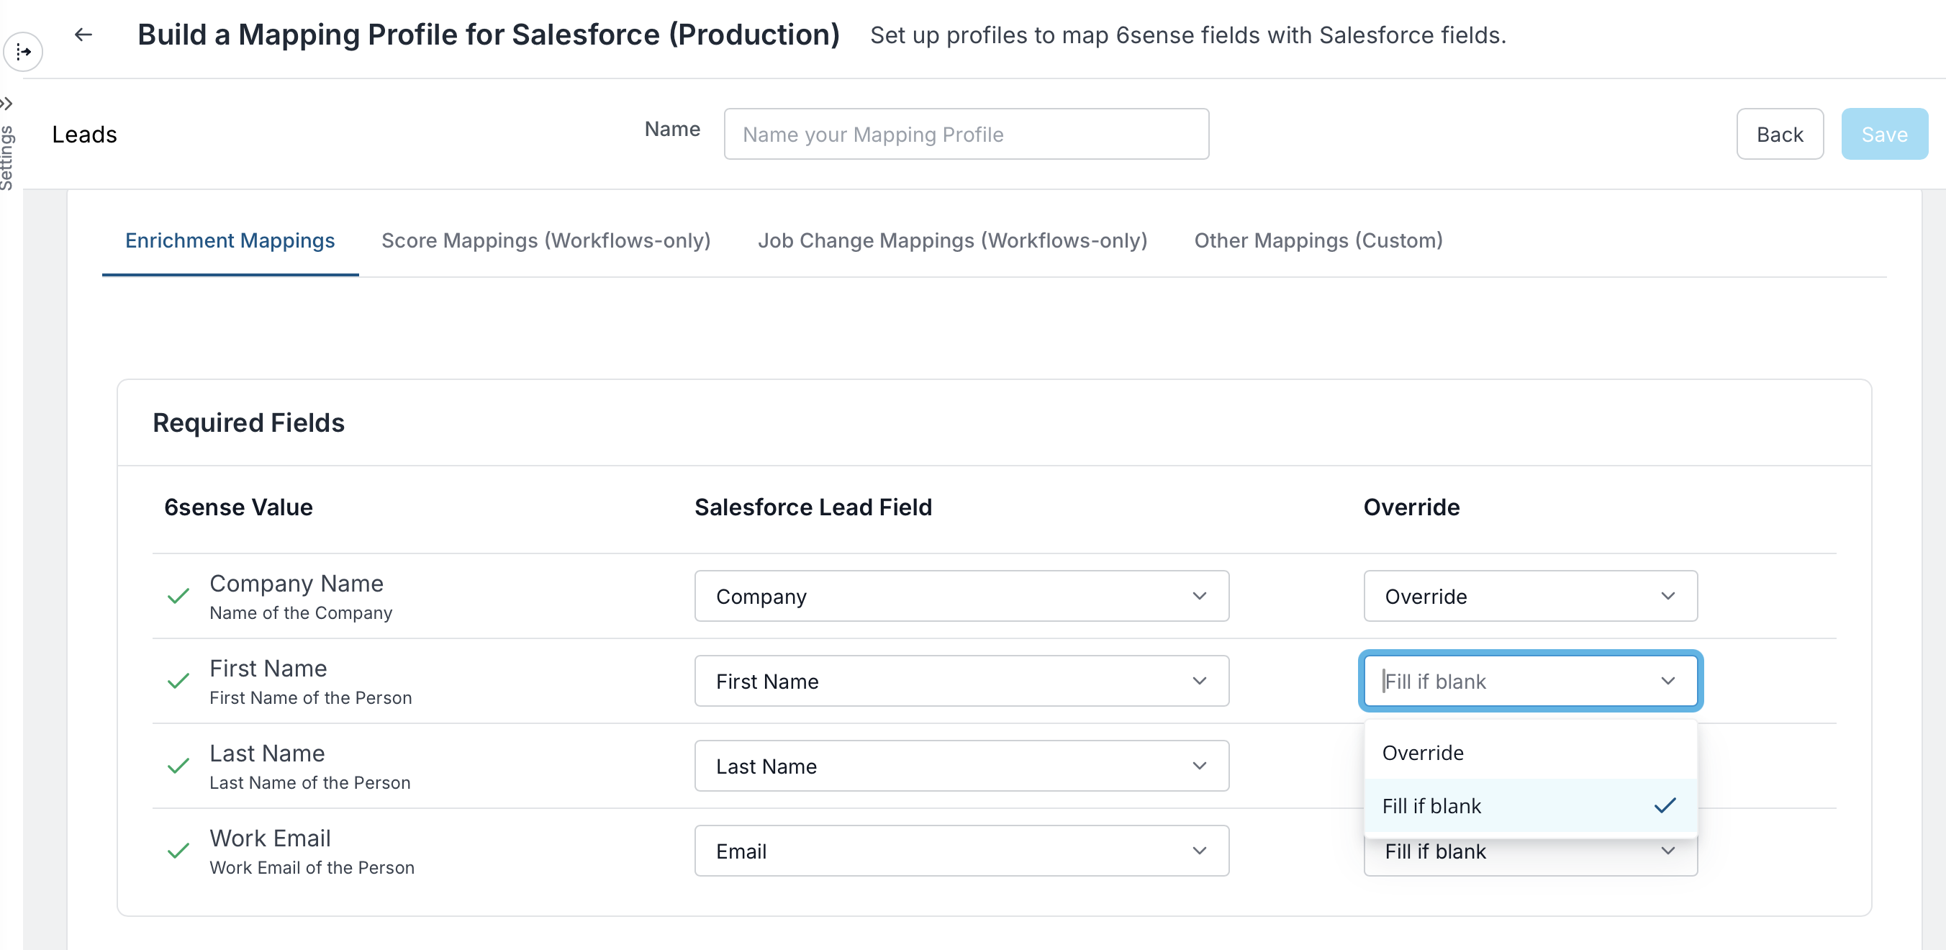1946x950 pixels.
Task: Choose Fill if blank from the open list
Action: pos(1531,806)
